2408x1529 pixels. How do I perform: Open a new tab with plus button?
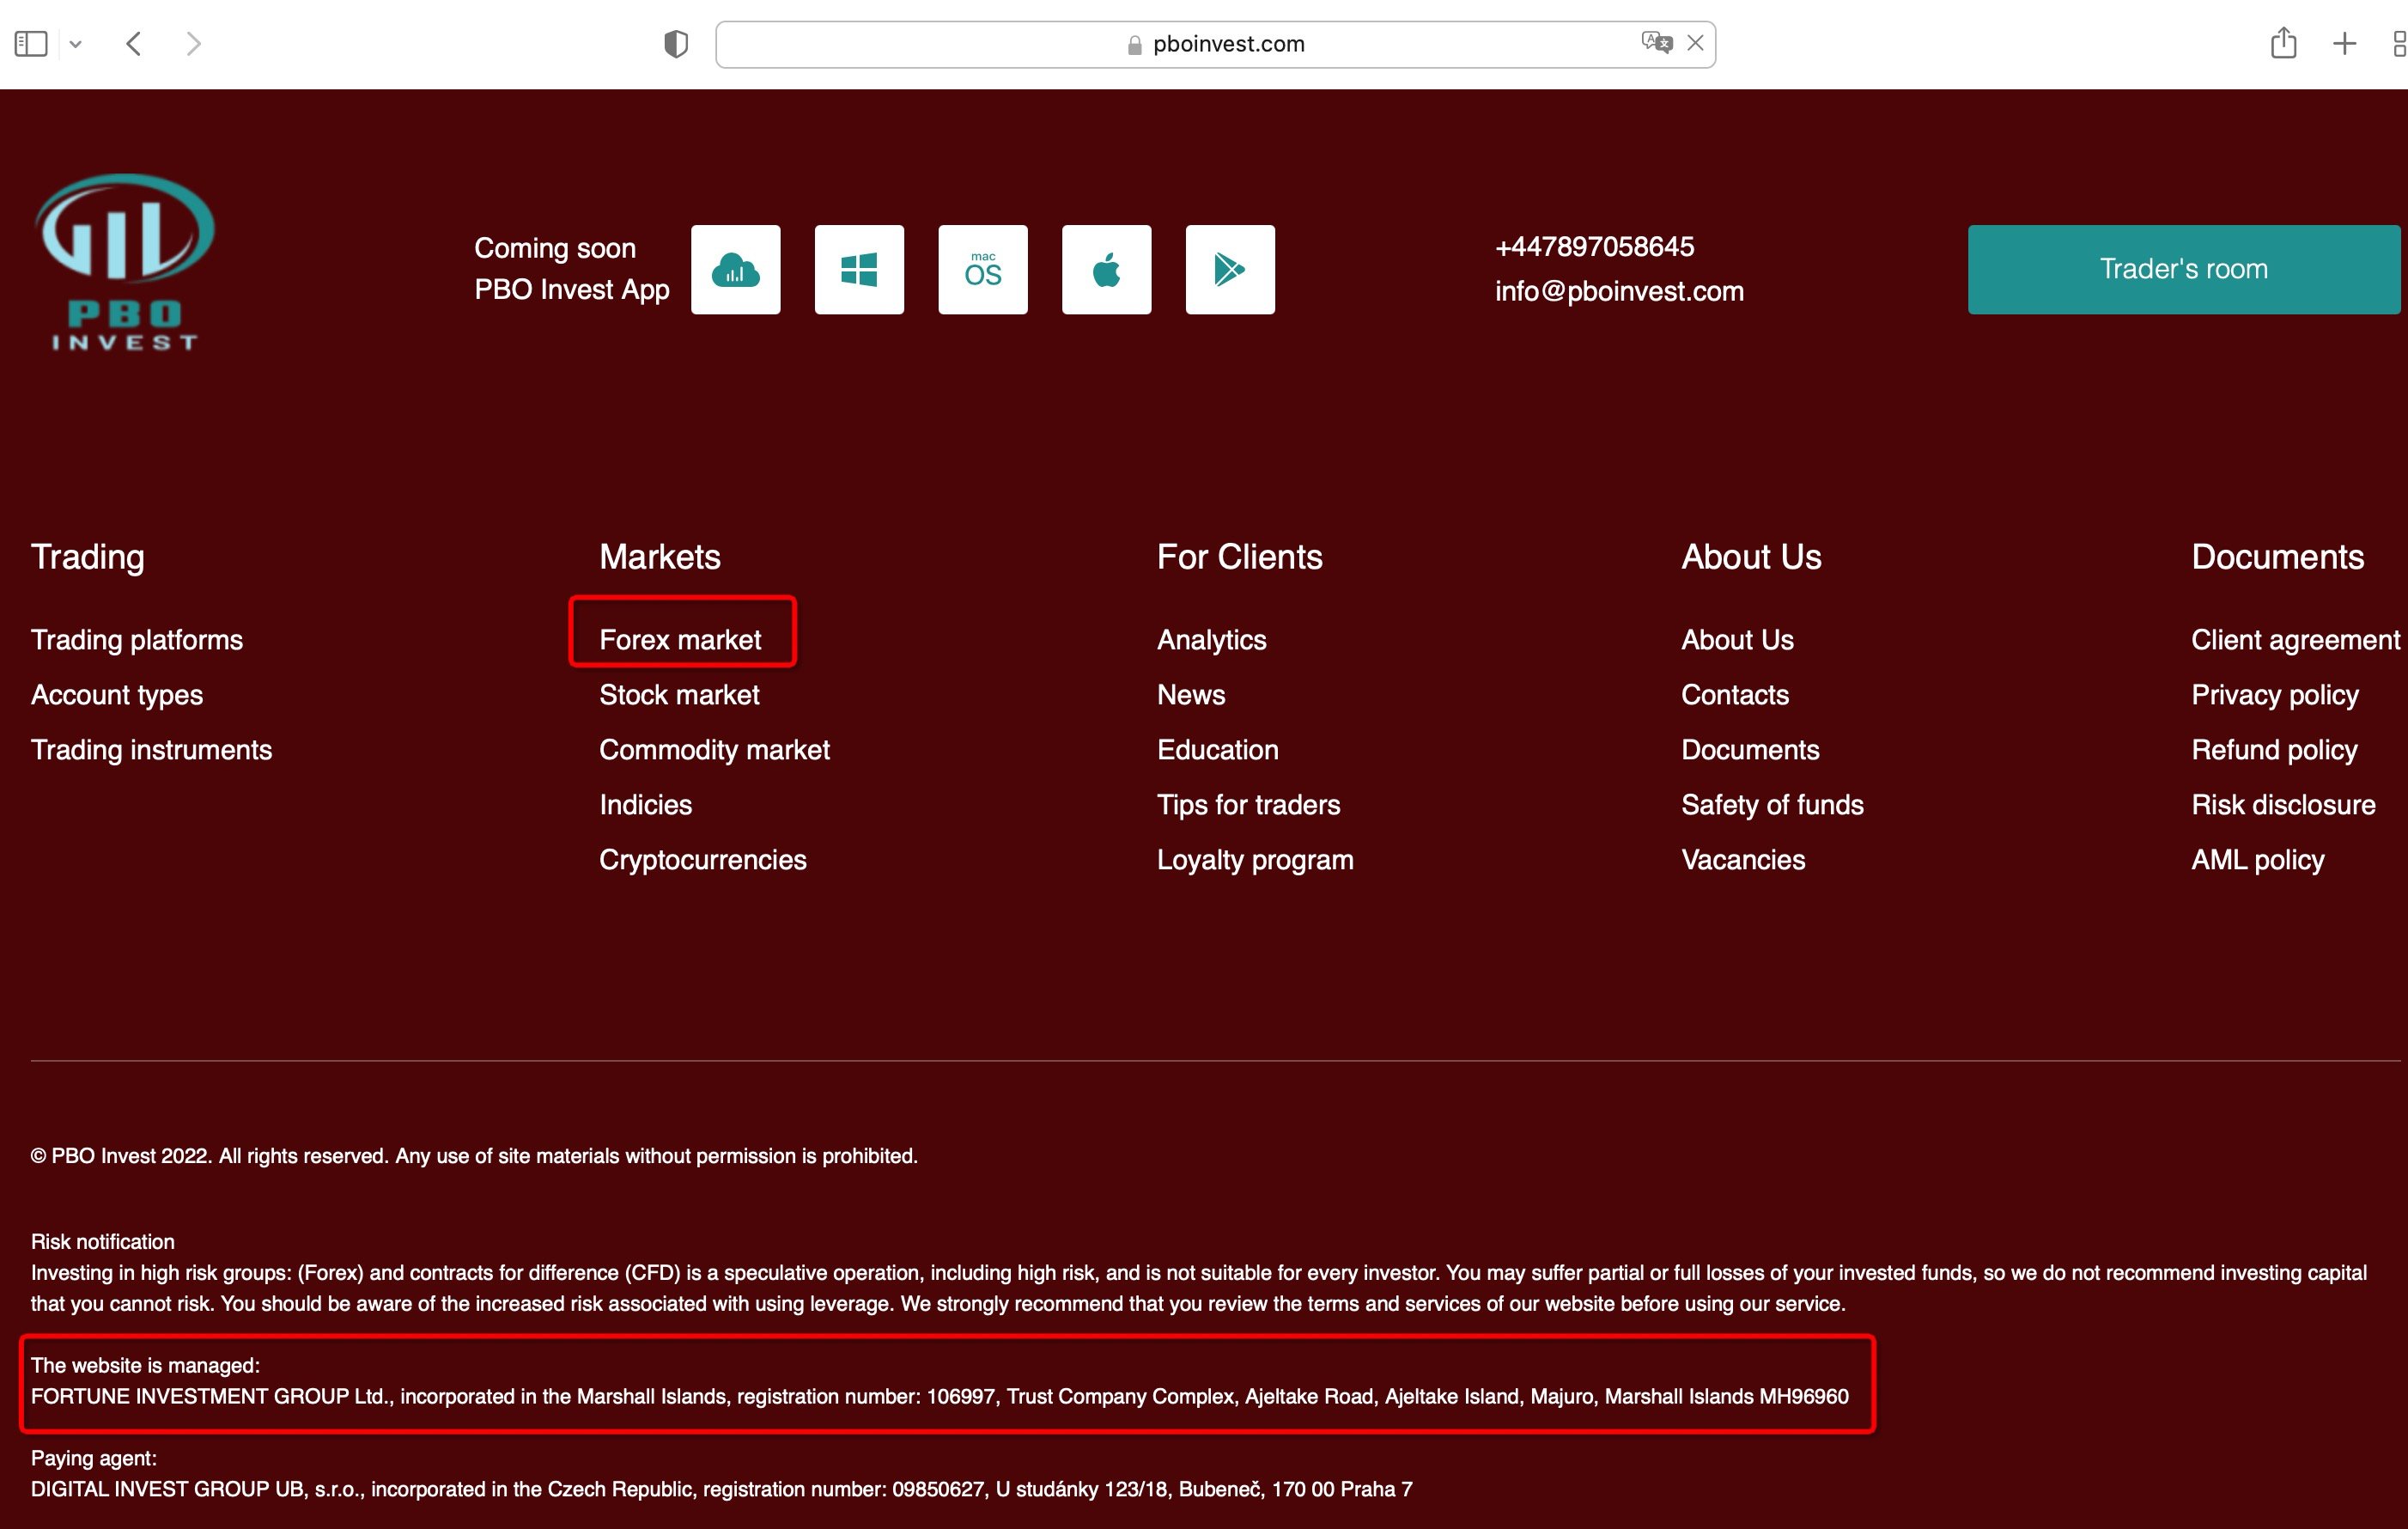pyautogui.click(x=2344, y=44)
